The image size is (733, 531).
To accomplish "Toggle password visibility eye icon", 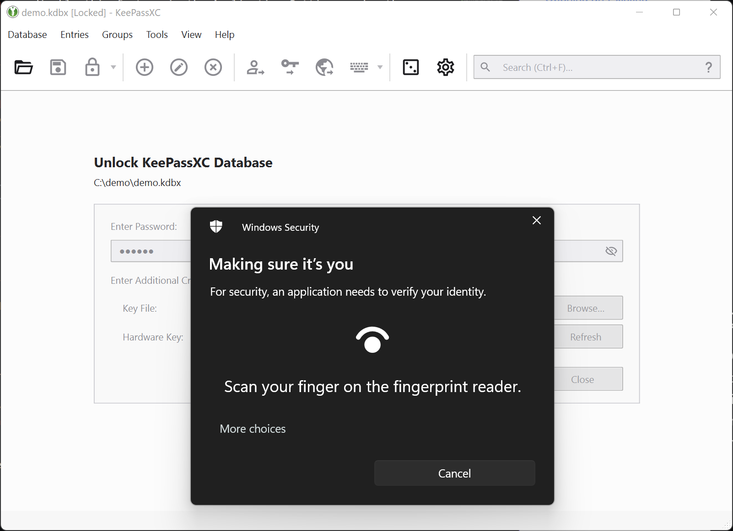I will tap(611, 251).
